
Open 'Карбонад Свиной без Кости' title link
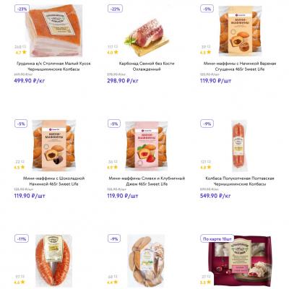[147, 66]
